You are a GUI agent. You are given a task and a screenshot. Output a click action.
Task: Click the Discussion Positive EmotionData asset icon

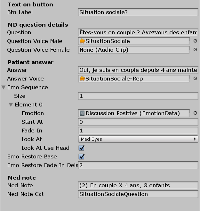point(82,113)
